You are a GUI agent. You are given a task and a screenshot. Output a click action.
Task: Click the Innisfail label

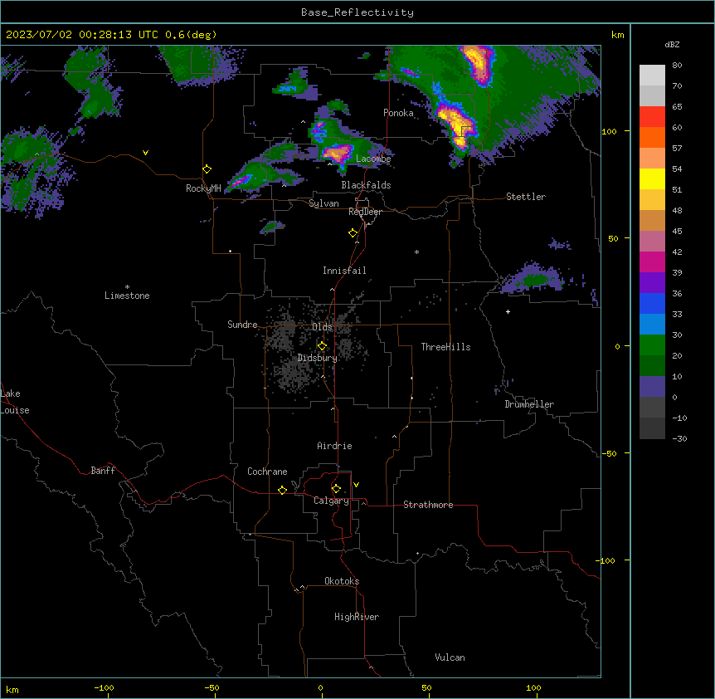[x=344, y=271]
